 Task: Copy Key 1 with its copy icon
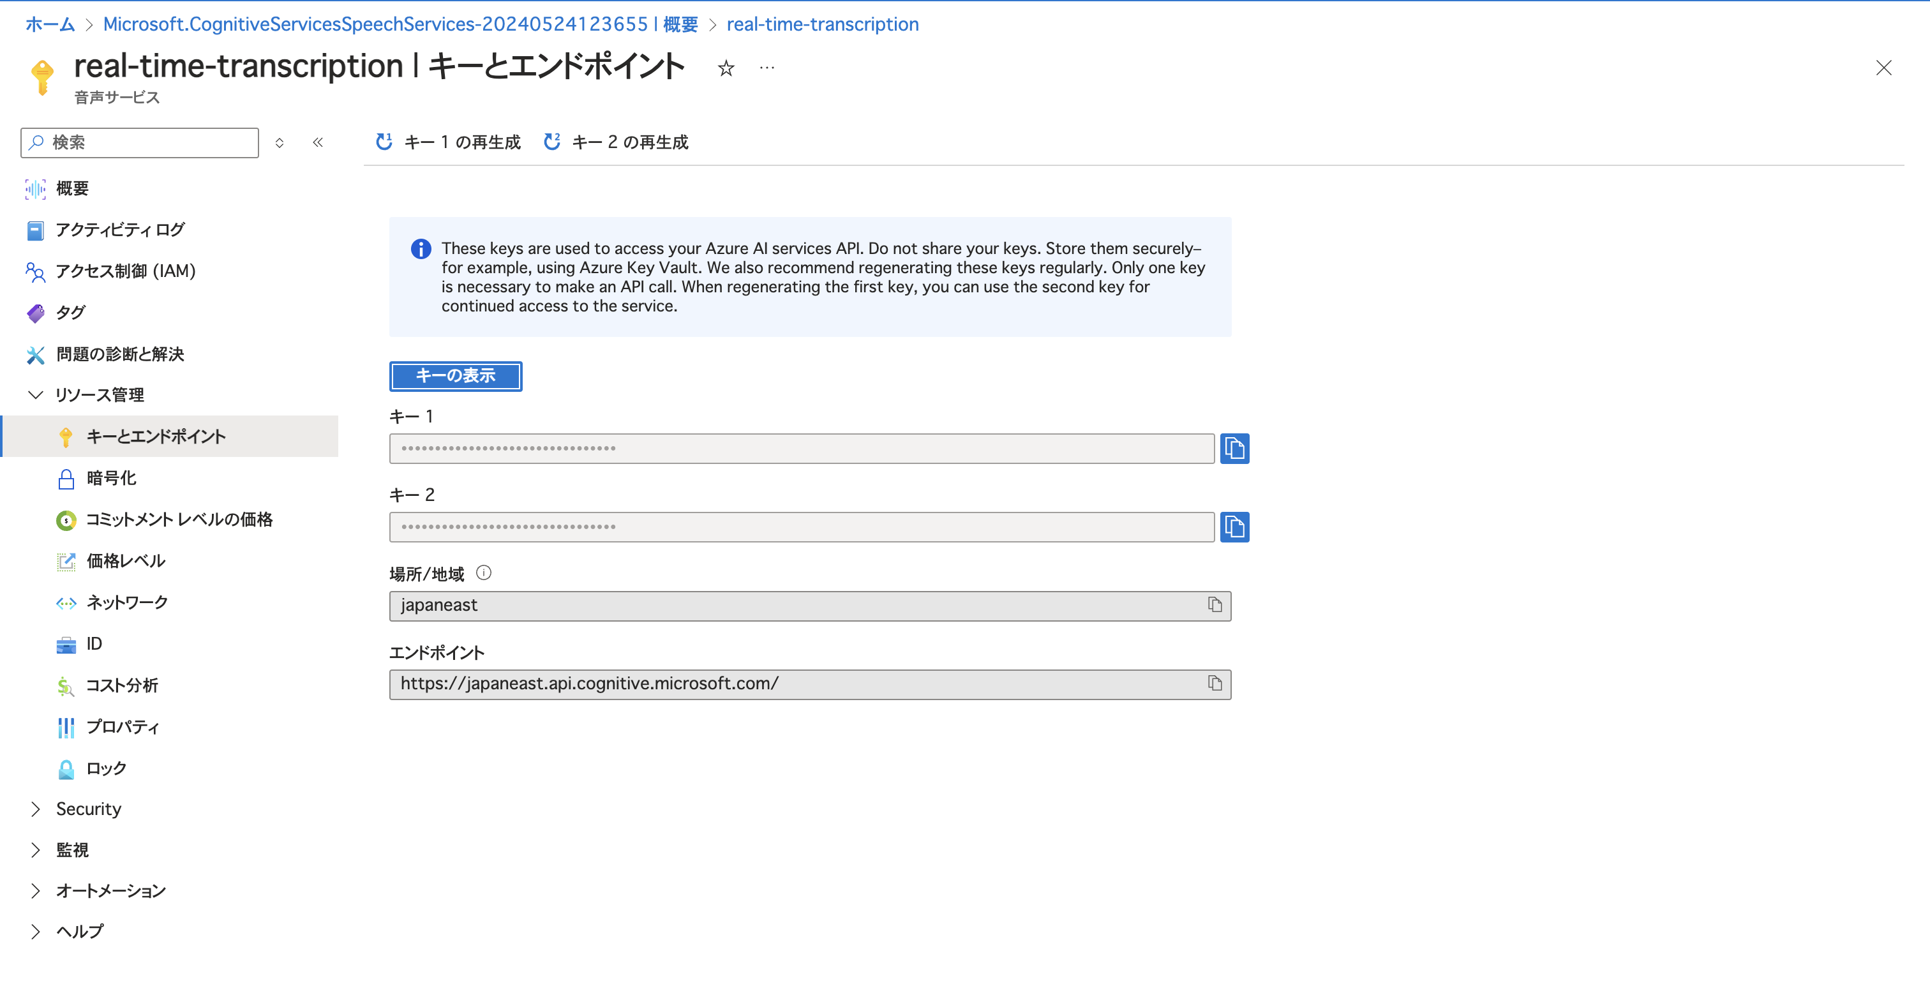pos(1234,448)
